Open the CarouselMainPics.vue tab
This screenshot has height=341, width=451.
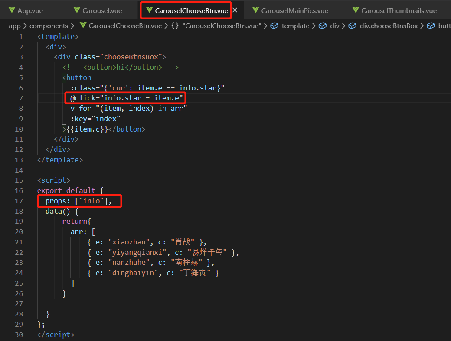point(294,11)
